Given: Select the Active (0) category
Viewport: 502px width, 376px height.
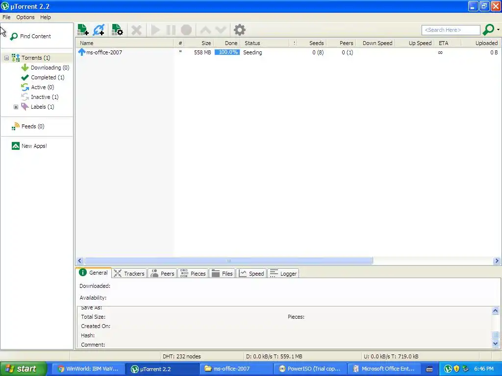Looking at the screenshot, I should 38,87.
